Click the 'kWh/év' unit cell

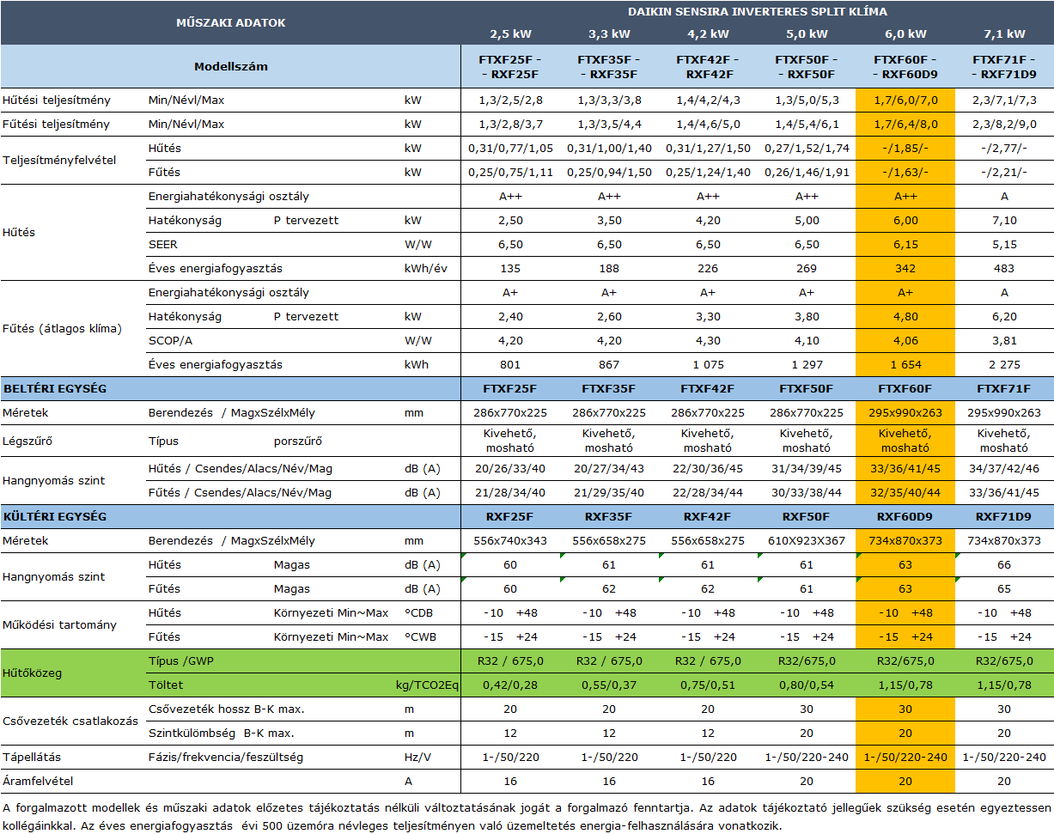tap(425, 268)
